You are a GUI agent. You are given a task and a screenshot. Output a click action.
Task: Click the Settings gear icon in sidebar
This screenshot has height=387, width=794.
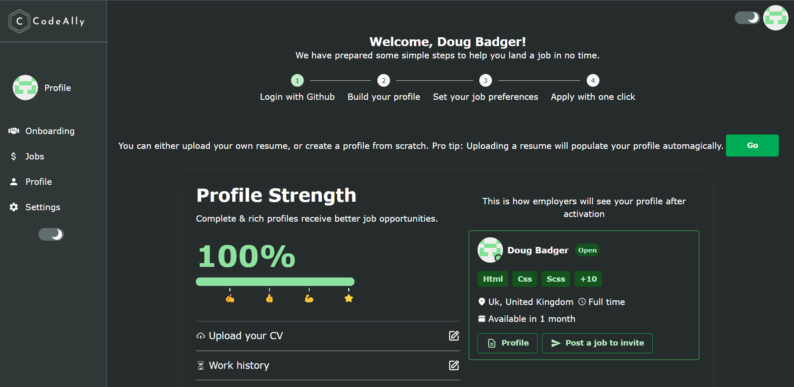14,207
